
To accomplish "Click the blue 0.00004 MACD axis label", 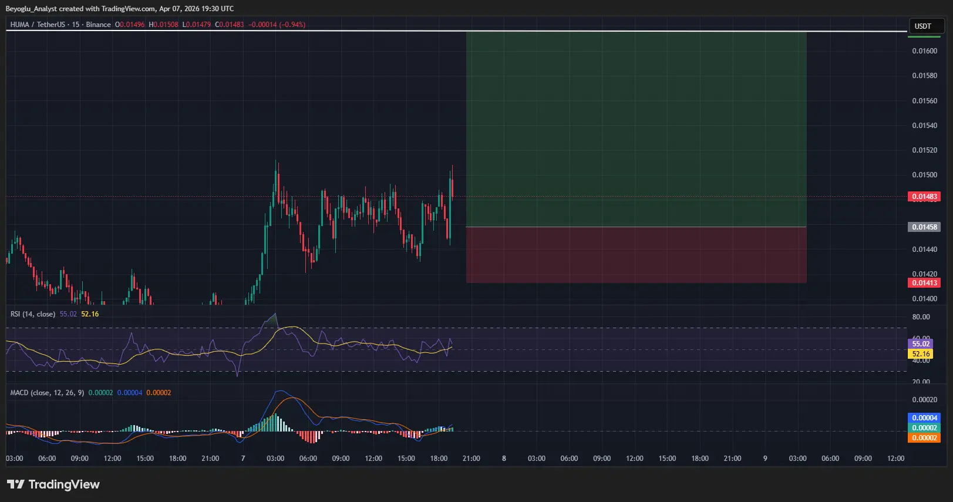I will [x=924, y=418].
